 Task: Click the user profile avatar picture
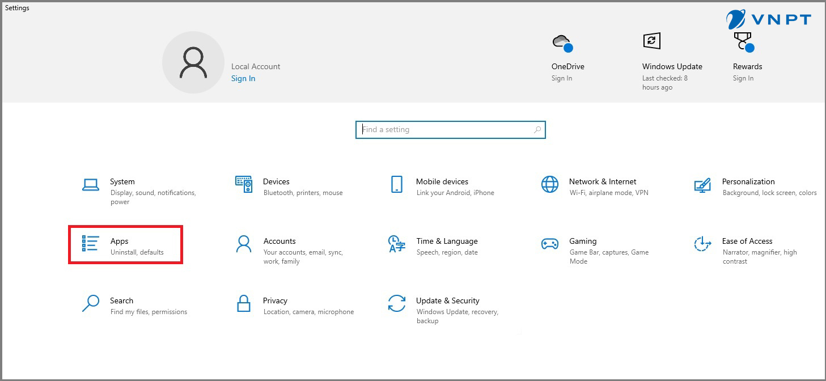coord(193,62)
